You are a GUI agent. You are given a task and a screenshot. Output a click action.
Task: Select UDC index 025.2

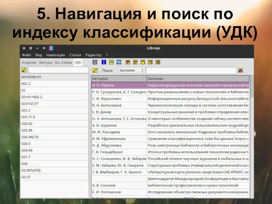pyautogui.click(x=54, y=110)
